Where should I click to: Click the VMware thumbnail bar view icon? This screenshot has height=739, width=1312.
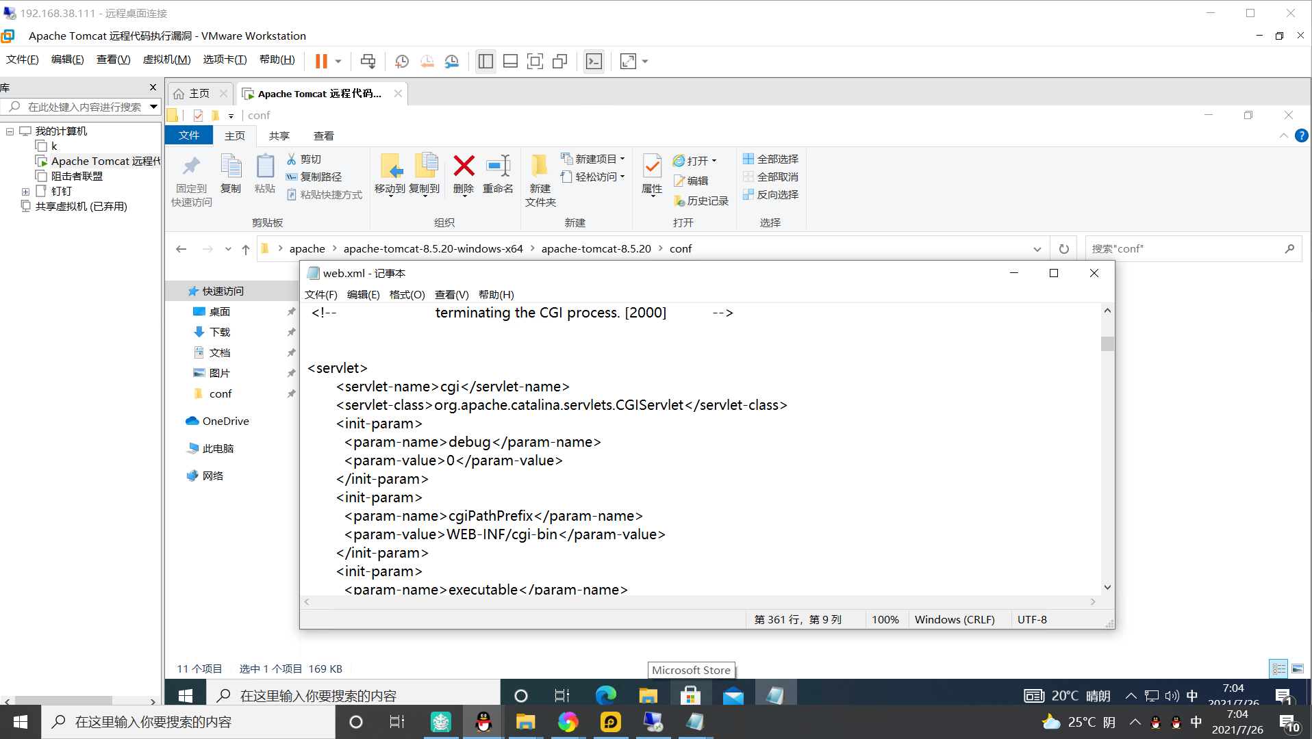(x=510, y=62)
